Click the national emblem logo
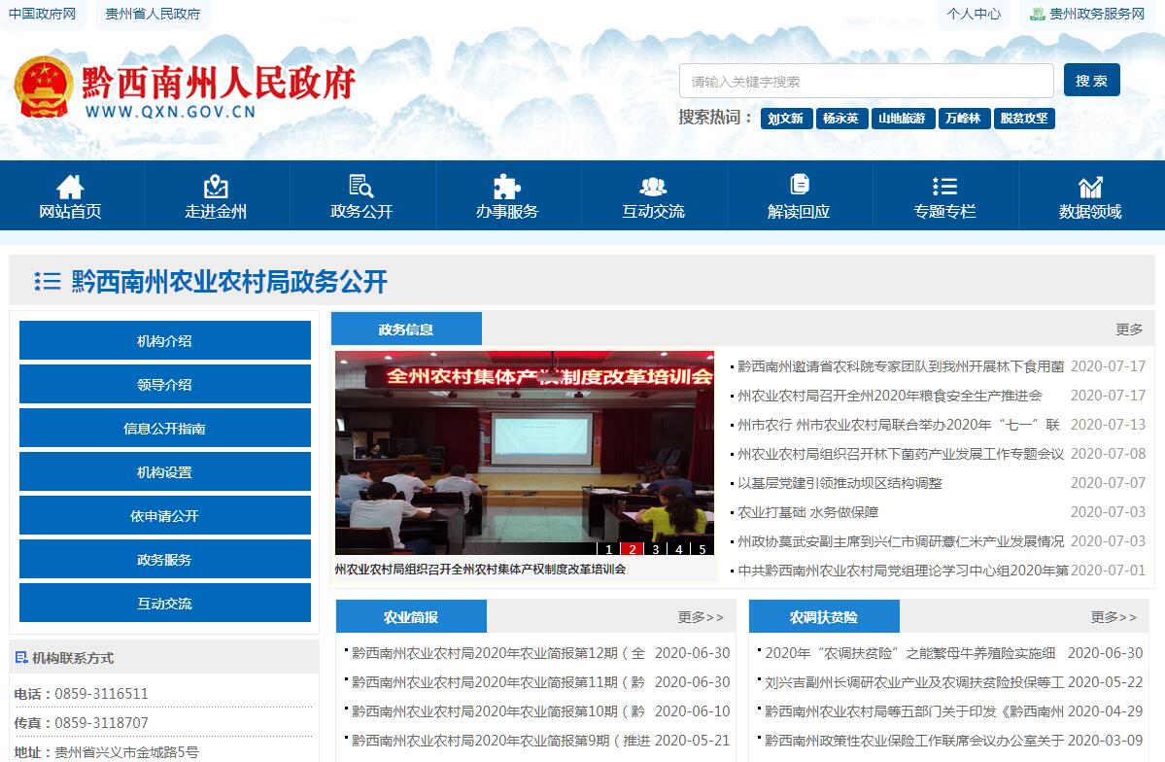This screenshot has width=1165, height=762. [44, 89]
